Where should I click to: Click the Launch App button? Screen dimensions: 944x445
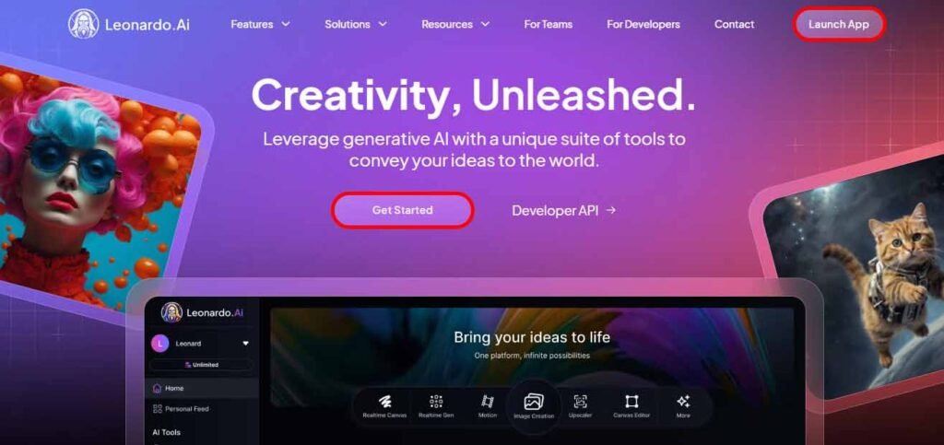pos(839,25)
